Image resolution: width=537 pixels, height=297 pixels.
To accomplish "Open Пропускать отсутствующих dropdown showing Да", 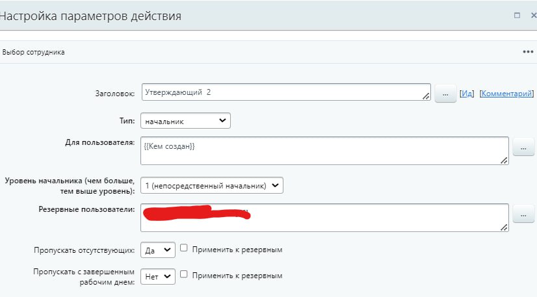I will [x=158, y=250].
